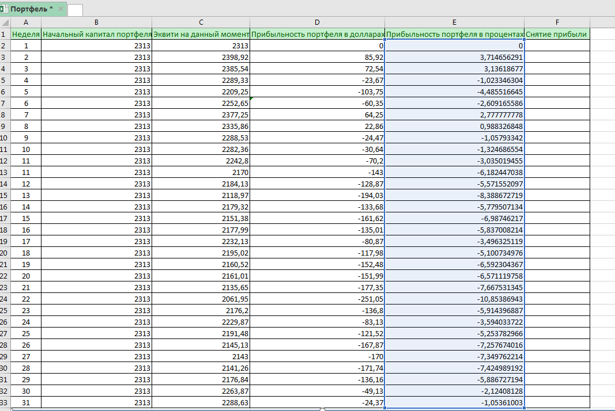This screenshot has height=411, width=615.
Task: Click the select-all corner triangle
Action: (5, 22)
